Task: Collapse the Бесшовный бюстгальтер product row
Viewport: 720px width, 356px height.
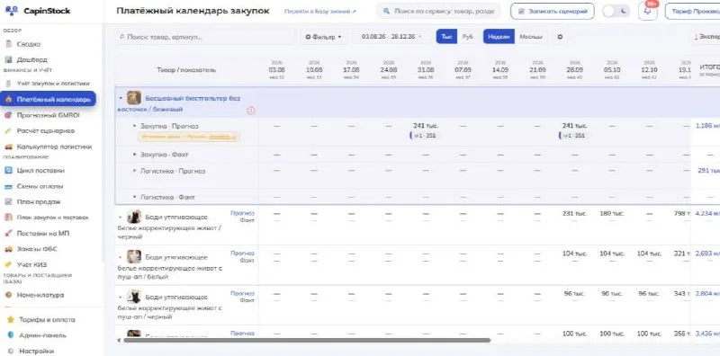Action: pos(121,98)
